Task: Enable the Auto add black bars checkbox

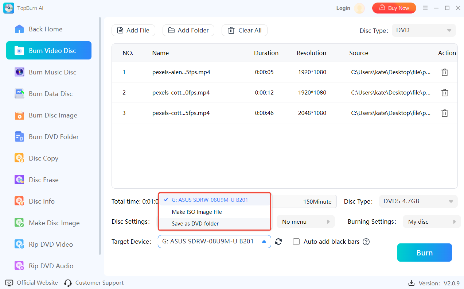Action: tap(297, 242)
